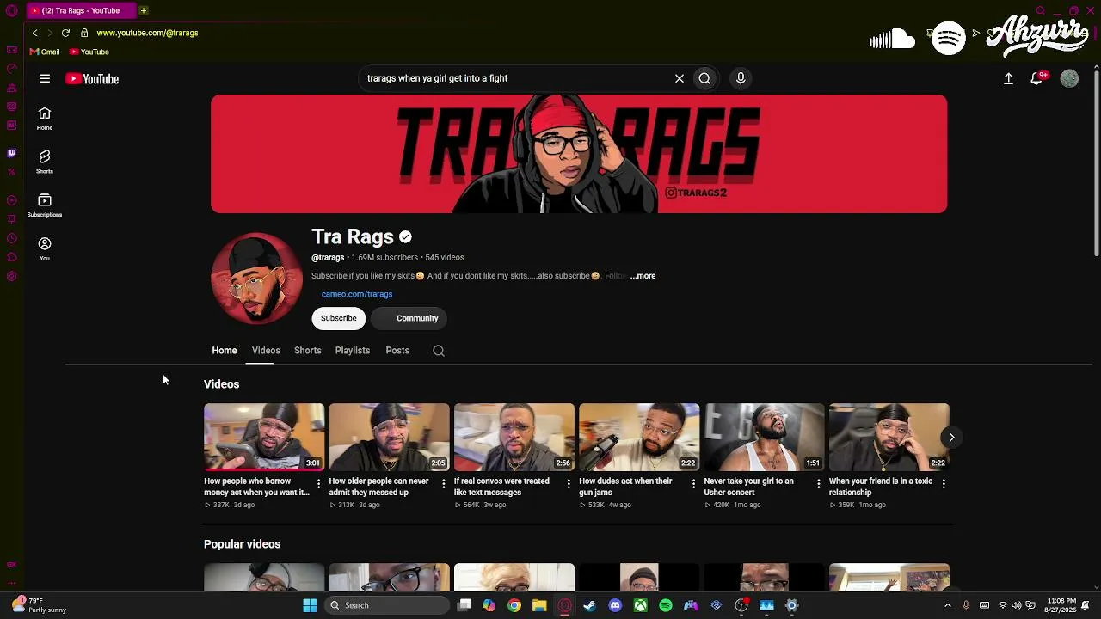Switch to the channel Home tab

(225, 351)
